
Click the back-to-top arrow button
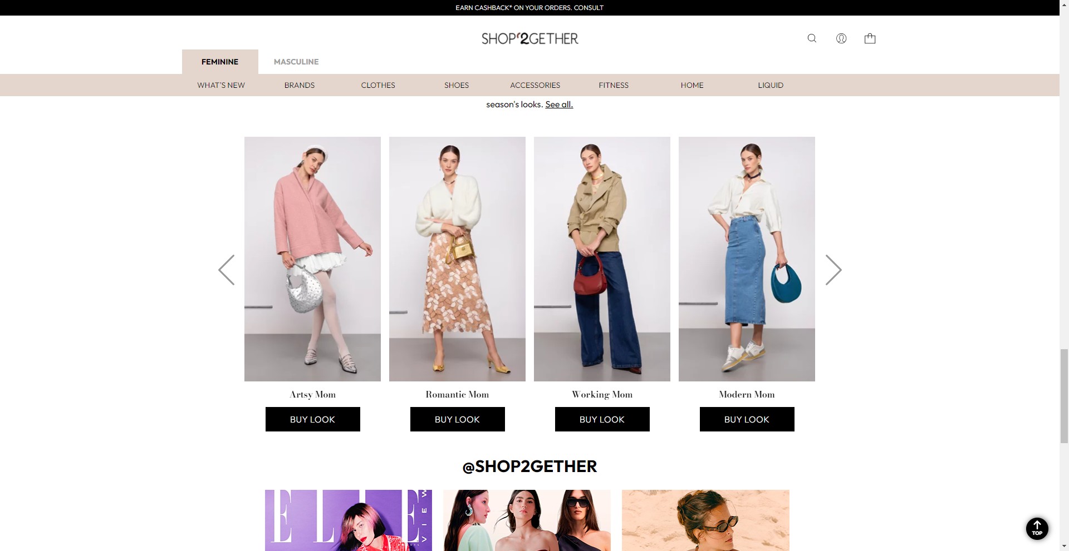(1037, 529)
